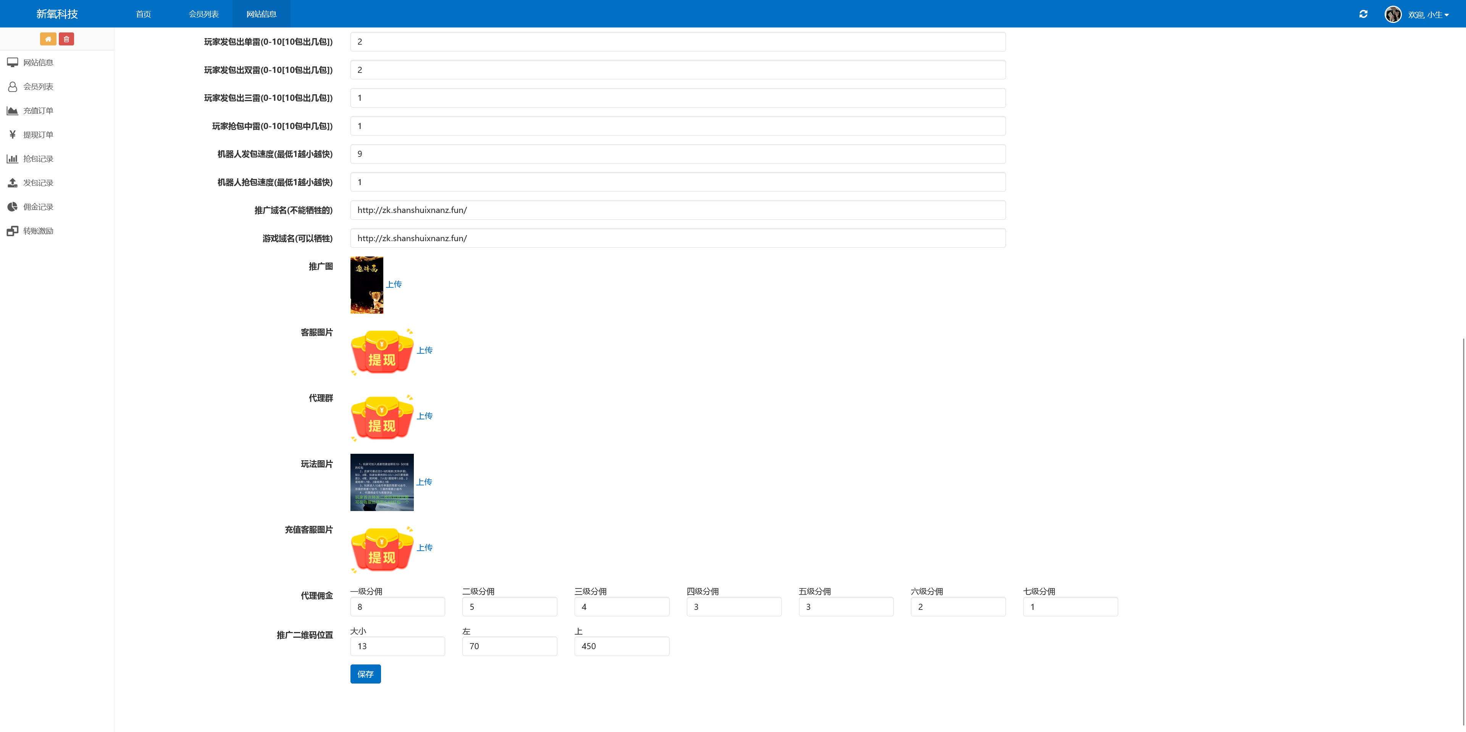Go to 抢包记录 in sidebar
The height and width of the screenshot is (732, 1466).
tap(37, 159)
